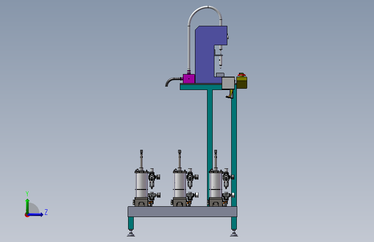Select the red emergency stop button
Image resolution: width=374 pixels, height=242 pixels.
[242, 74]
